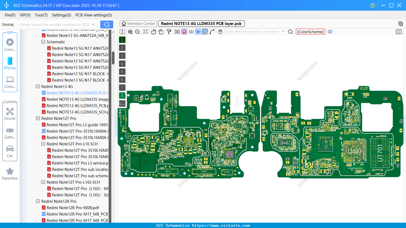The image size is (406, 228).
Task: Select the Zoom Out tool
Action: pos(137,32)
